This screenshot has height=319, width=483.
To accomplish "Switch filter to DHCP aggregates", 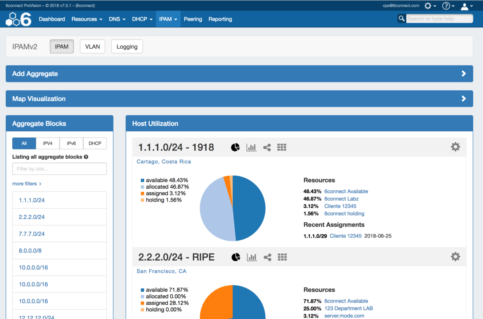I will pos(95,143).
